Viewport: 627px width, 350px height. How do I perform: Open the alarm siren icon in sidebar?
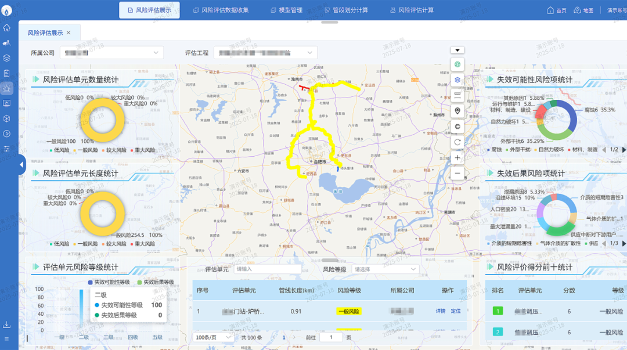(x=7, y=88)
